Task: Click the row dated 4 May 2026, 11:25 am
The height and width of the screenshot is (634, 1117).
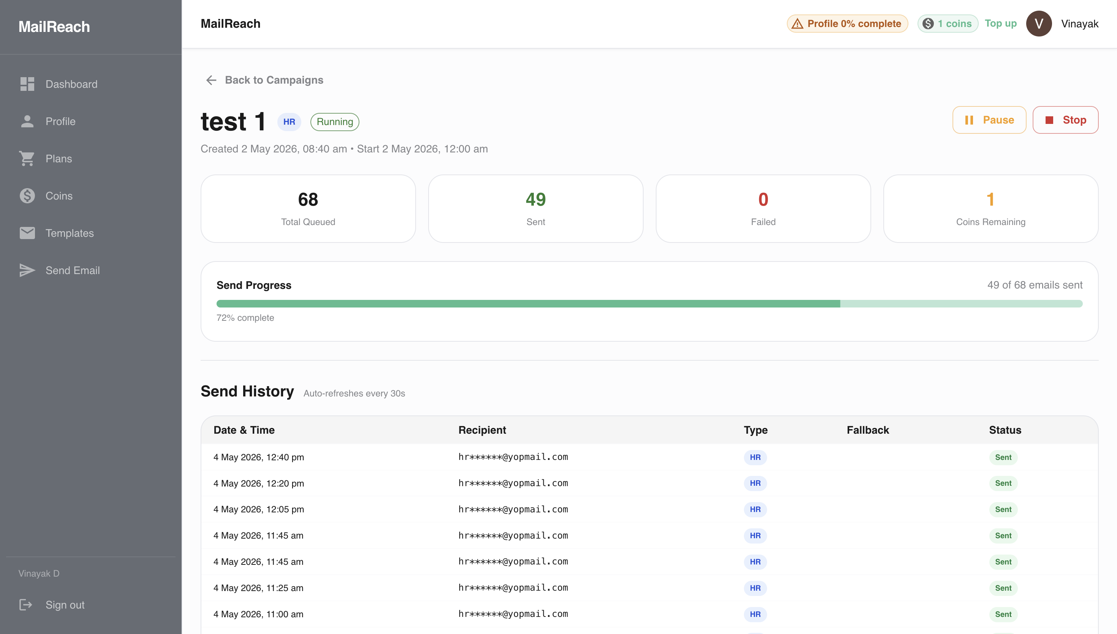Action: point(649,588)
